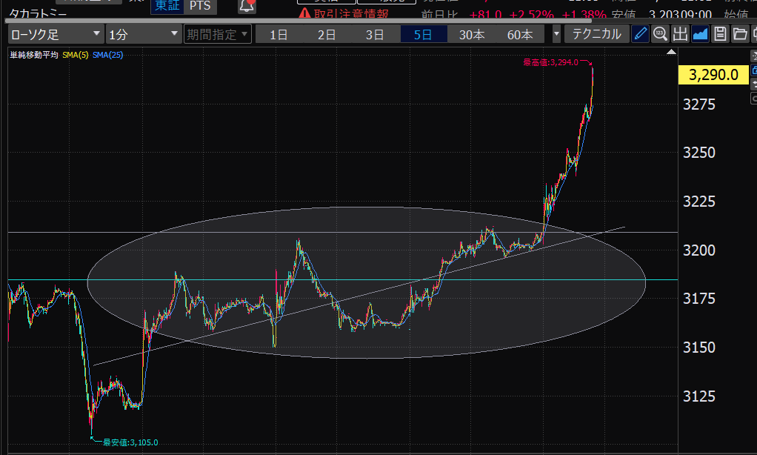Click the 出 volume display icon
The width and height of the screenshot is (757, 455).
[x=680, y=34]
